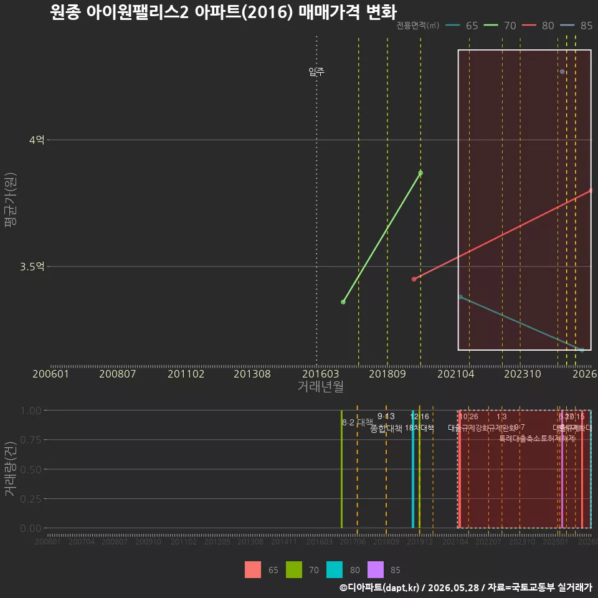
Task: Click the 9·13 policy marker label
Action: click(x=386, y=417)
